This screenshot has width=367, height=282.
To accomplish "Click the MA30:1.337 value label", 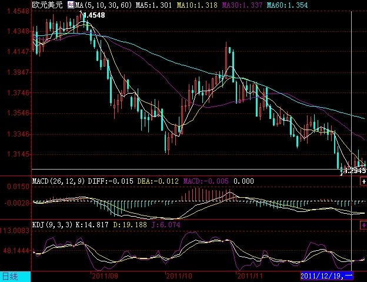I will pyautogui.click(x=242, y=5).
